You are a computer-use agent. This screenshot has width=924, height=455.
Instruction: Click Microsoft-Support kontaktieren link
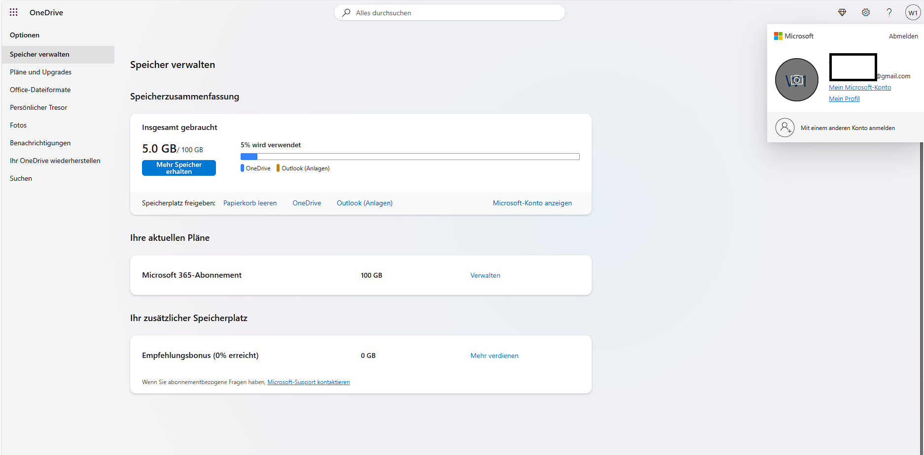[309, 382]
